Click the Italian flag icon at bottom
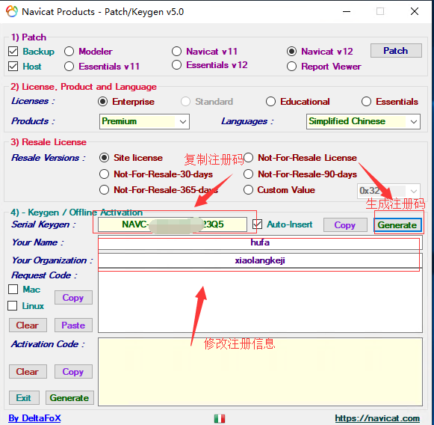 pyautogui.click(x=220, y=418)
